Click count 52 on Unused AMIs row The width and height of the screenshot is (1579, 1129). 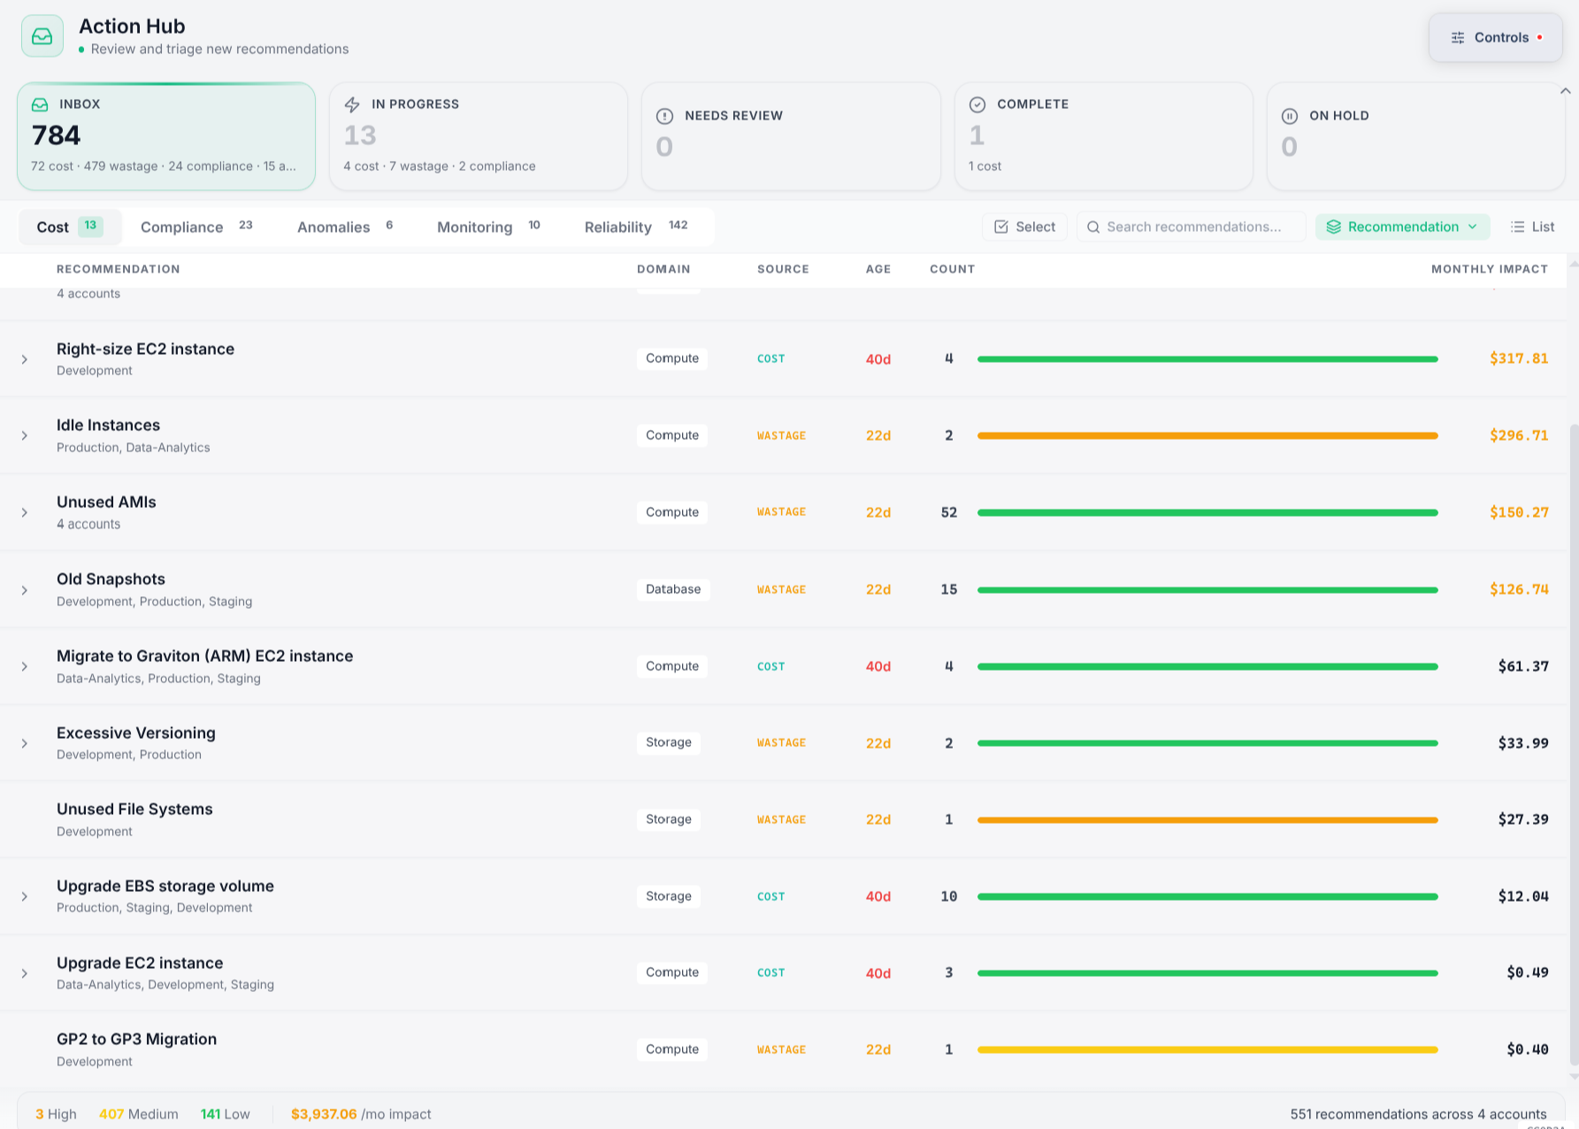[x=949, y=512]
